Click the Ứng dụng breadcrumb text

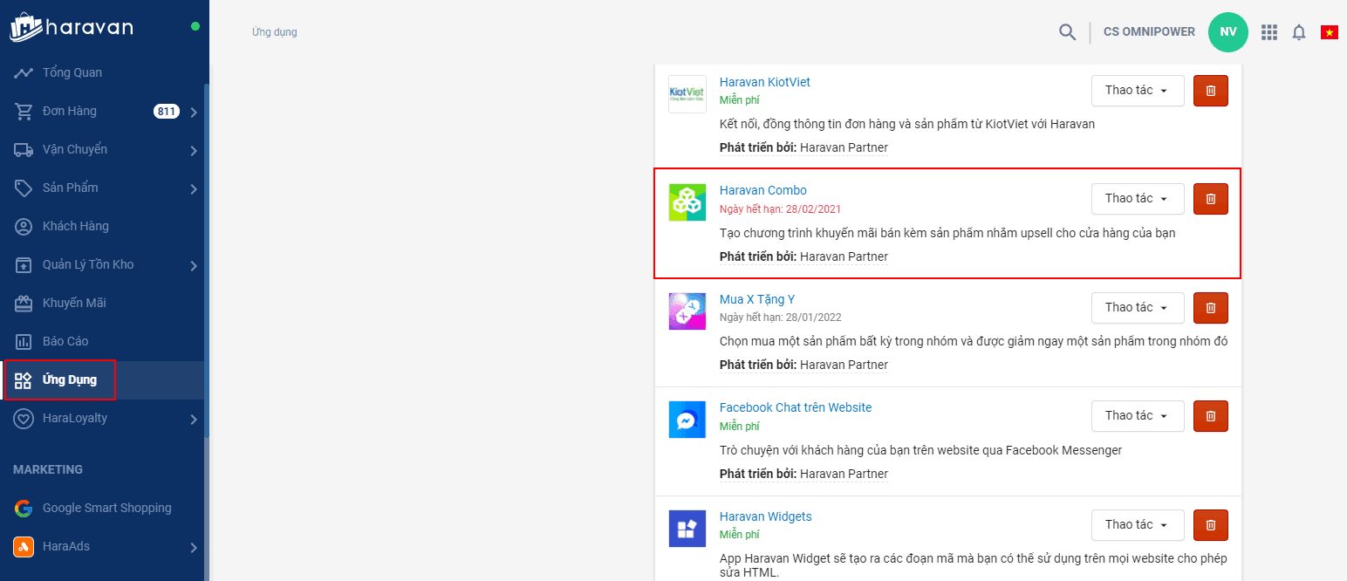274,32
